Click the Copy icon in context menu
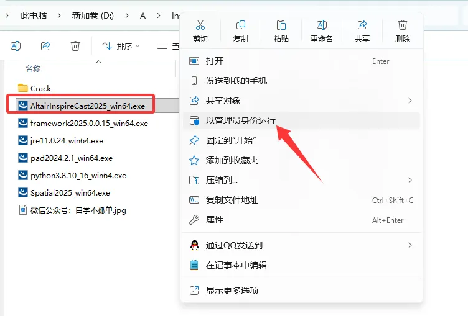 pos(241,25)
